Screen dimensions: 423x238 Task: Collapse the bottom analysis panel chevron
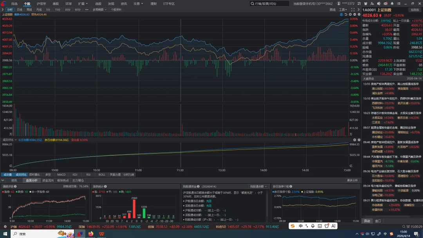coord(3,180)
